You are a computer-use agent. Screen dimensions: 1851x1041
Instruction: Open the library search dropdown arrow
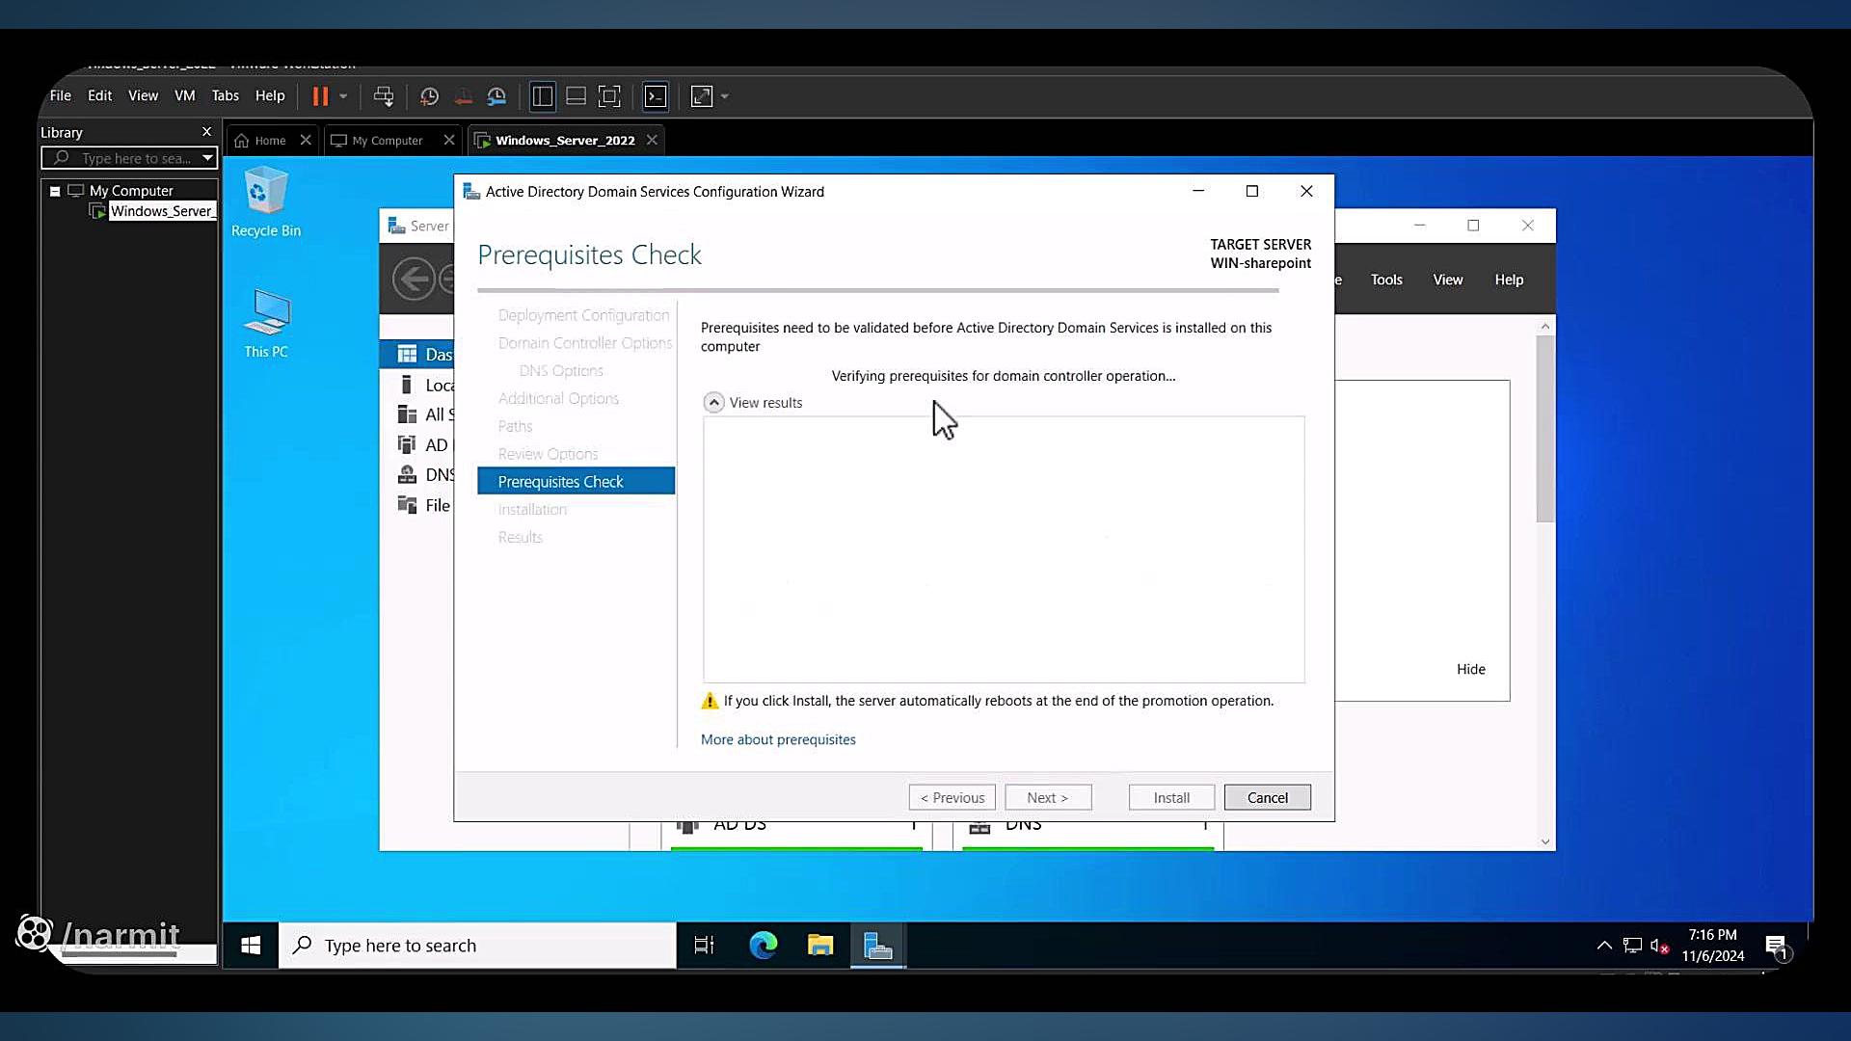coord(207,158)
